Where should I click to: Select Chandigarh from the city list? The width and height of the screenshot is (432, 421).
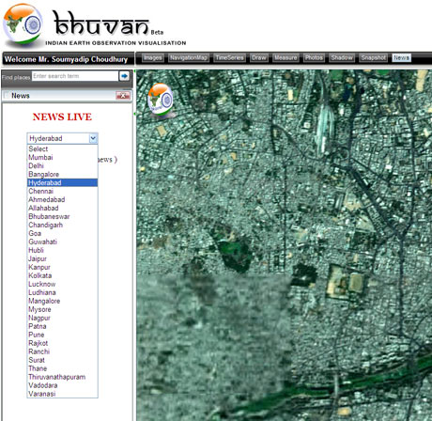point(63,225)
